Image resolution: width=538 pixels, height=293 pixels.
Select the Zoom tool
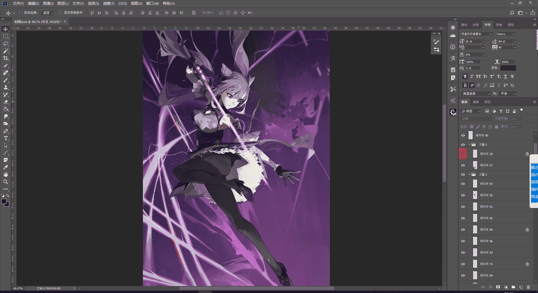click(x=6, y=182)
